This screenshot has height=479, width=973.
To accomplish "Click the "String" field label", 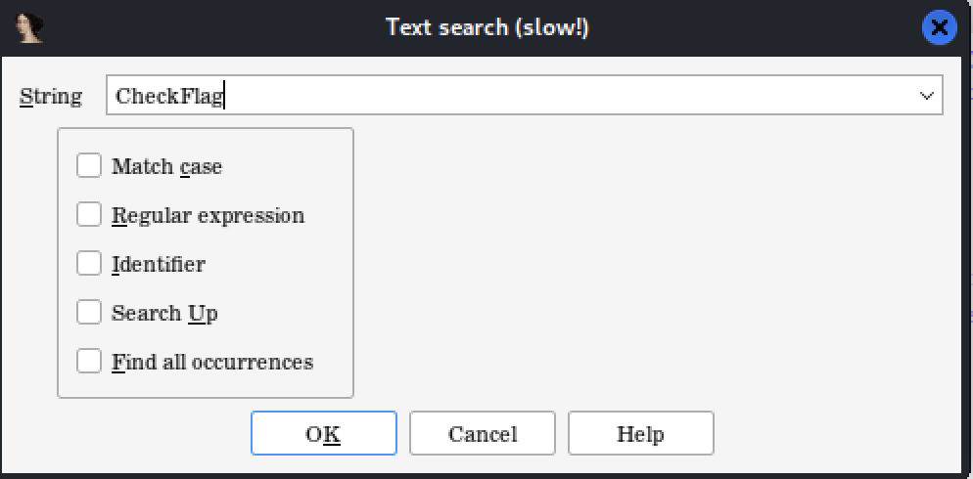I will tap(51, 97).
